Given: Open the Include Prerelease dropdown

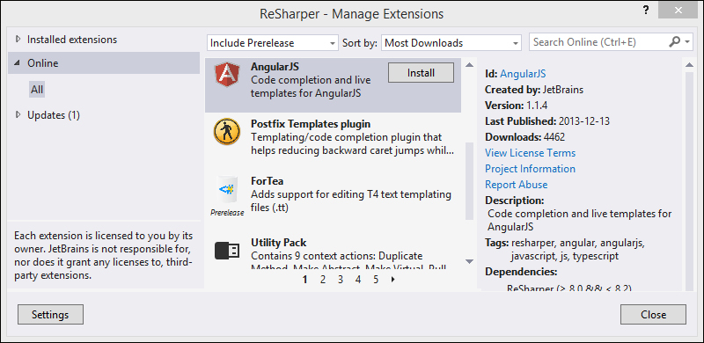Looking at the screenshot, I should 273,43.
